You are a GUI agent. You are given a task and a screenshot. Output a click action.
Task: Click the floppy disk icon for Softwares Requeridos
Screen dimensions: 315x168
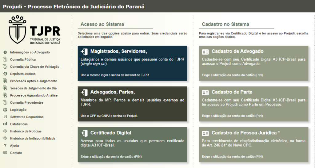tap(5, 117)
